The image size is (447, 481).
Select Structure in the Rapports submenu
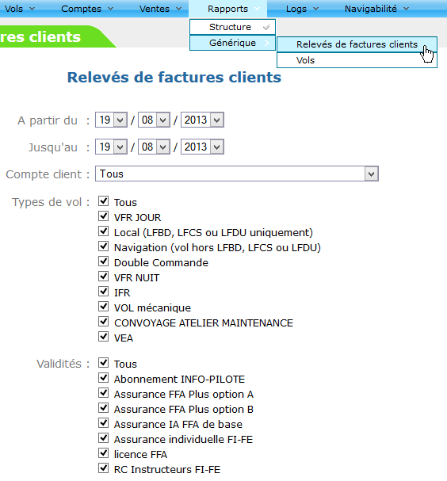(x=232, y=27)
